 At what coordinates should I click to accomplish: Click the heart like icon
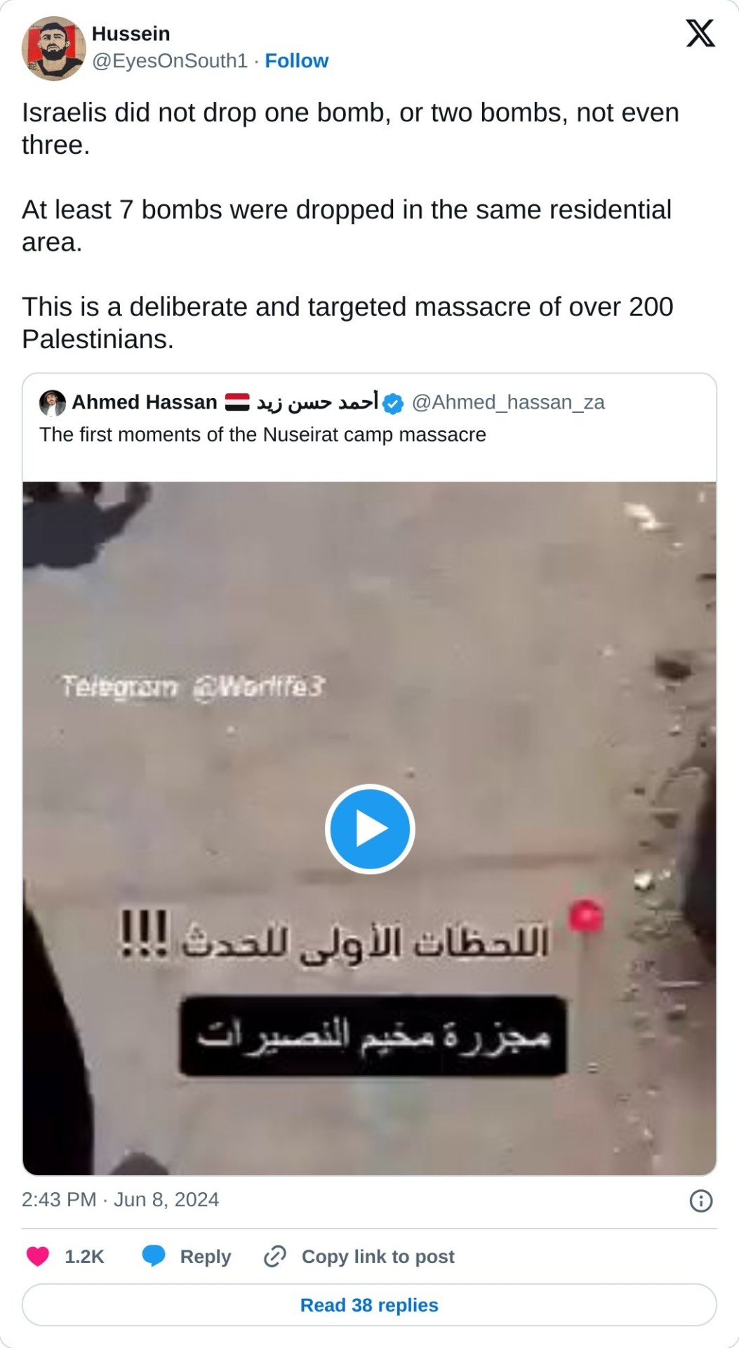click(x=38, y=1256)
